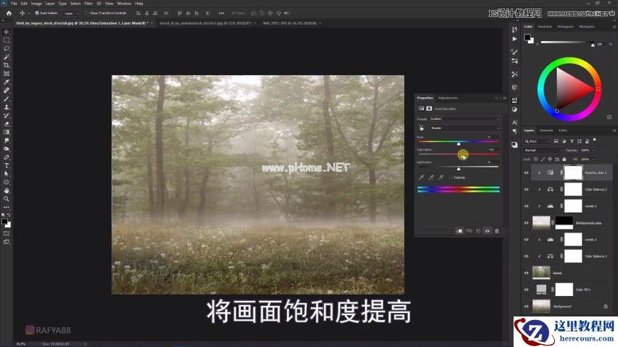Select the Hand tool
This screenshot has width=618, height=347.
click(6, 191)
